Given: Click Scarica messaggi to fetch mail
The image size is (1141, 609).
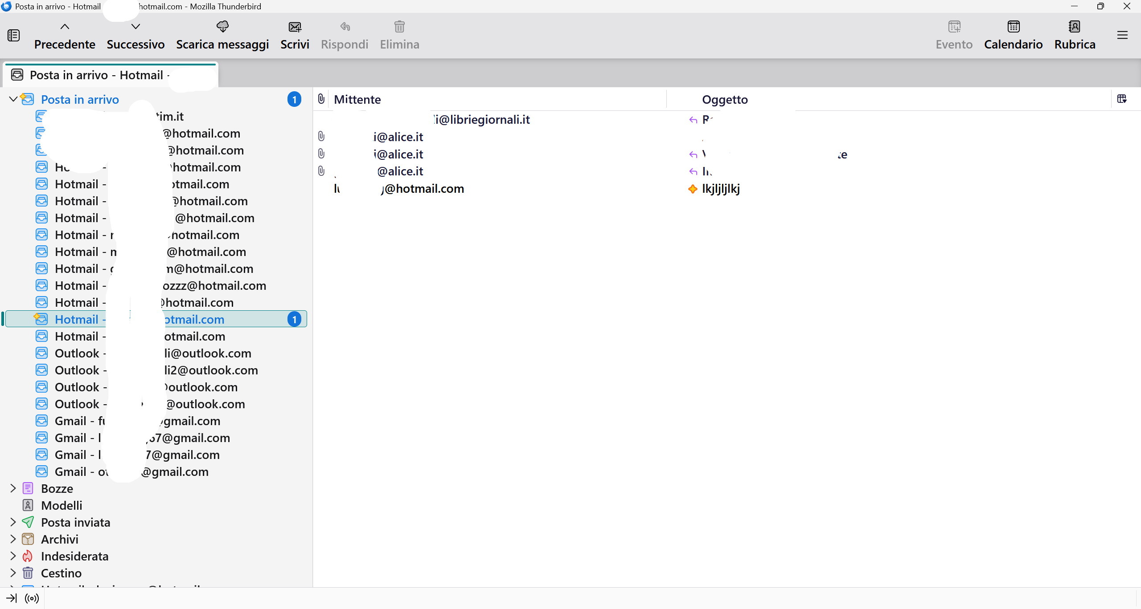Looking at the screenshot, I should [222, 36].
